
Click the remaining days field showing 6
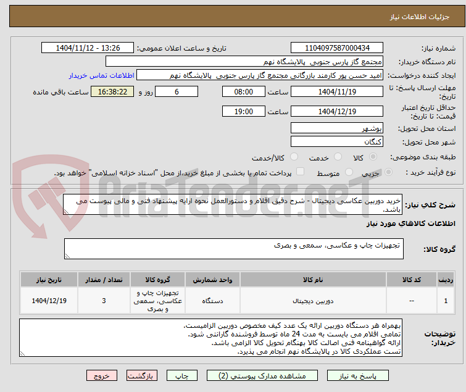point(177,91)
